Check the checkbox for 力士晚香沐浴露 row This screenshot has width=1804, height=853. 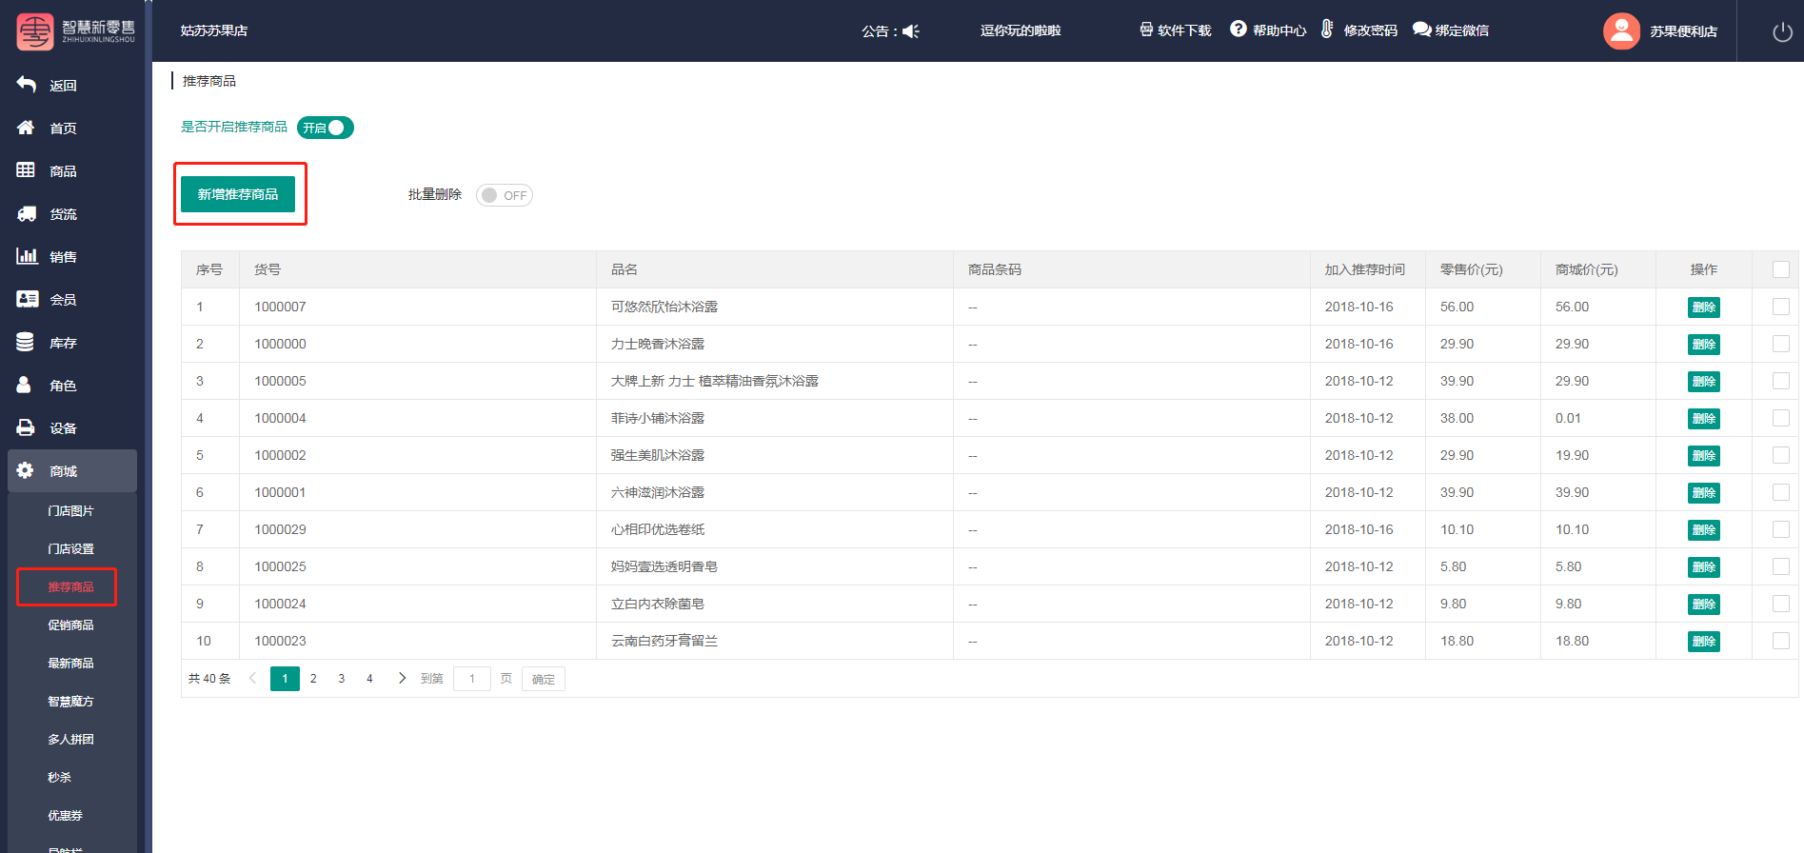1780,344
